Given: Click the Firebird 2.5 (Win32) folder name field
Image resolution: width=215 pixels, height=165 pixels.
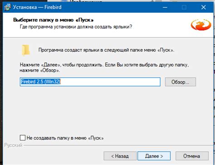Looking at the screenshot, I should tap(90, 82).
